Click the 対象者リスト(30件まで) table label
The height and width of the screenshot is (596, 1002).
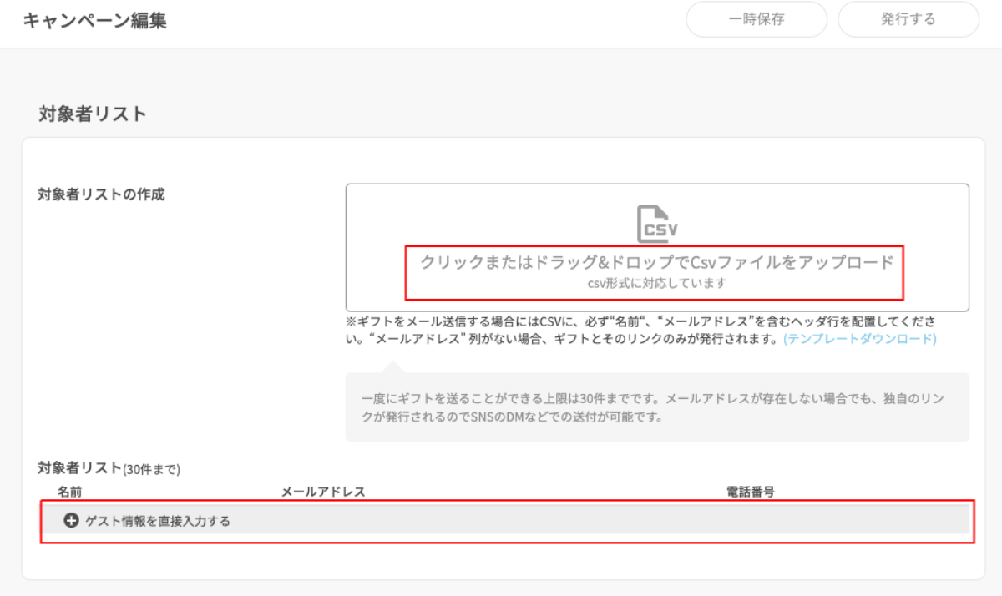click(x=109, y=468)
